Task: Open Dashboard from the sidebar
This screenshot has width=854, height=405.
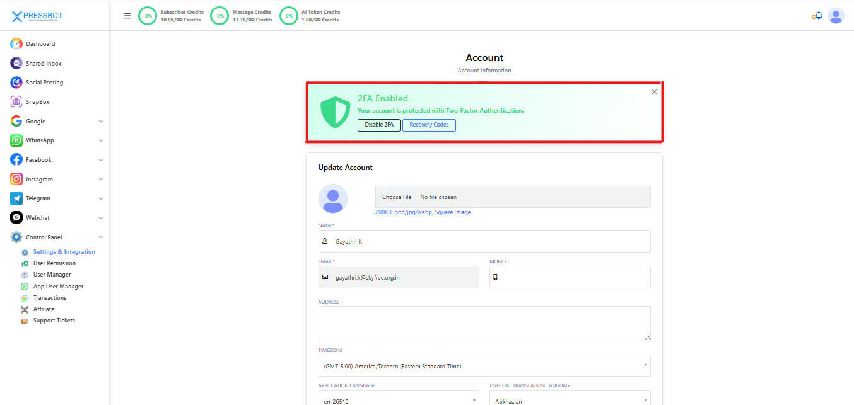Action: 40,44
